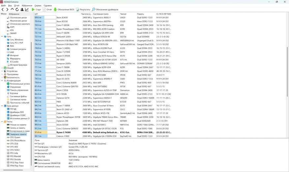Sort by CL-RCD-RP-RAS column header
This screenshot has width=289, height=172.
[164, 14]
